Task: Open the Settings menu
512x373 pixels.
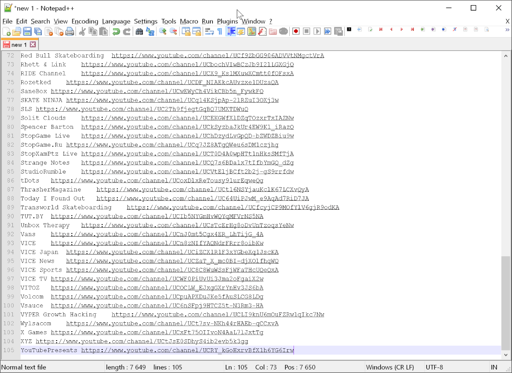Action: pyautogui.click(x=145, y=21)
